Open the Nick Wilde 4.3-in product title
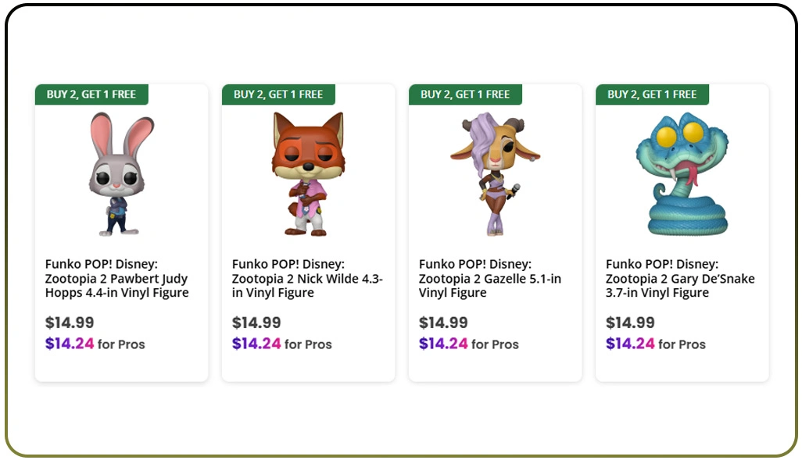The height and width of the screenshot is (460, 802). point(307,279)
